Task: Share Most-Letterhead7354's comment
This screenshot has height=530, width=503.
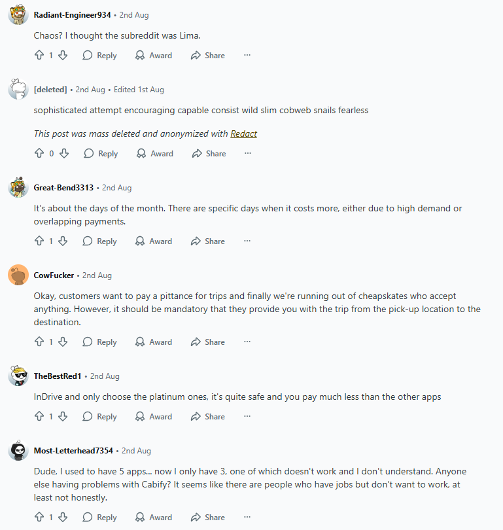Action: [208, 518]
